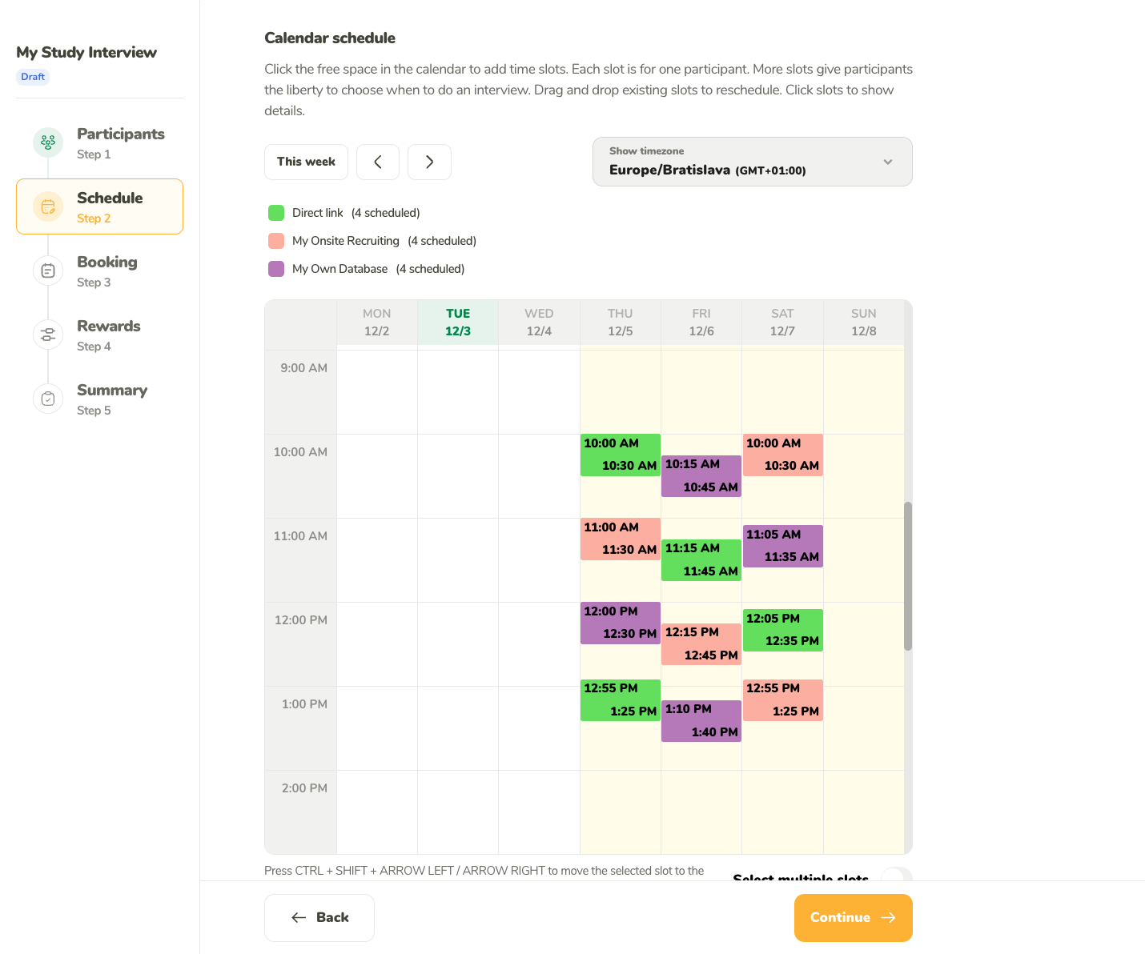Select Friday 11:15 AM green slot
This screenshot has width=1145, height=954.
[x=701, y=560]
